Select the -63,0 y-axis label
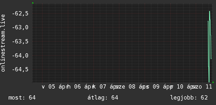216x105 pixels. [20, 27]
